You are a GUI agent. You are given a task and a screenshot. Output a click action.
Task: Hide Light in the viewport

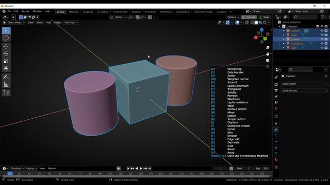pyautogui.click(x=322, y=48)
